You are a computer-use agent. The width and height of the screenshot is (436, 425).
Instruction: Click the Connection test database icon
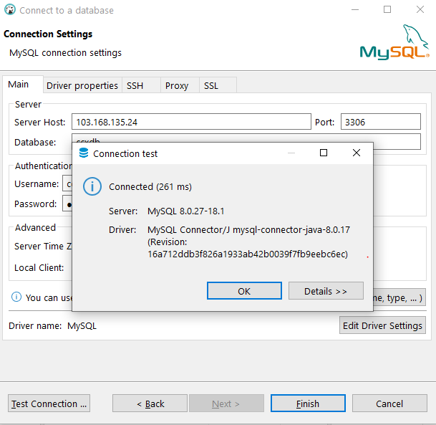(84, 153)
